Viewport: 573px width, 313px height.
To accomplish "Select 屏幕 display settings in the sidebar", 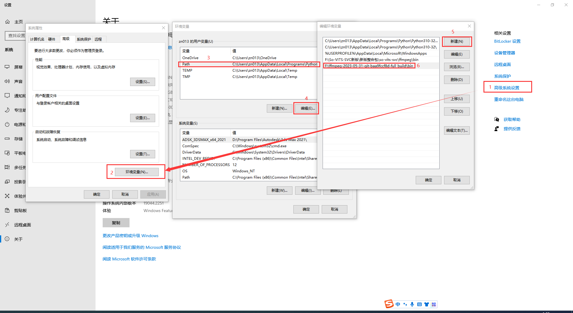I will [x=19, y=67].
